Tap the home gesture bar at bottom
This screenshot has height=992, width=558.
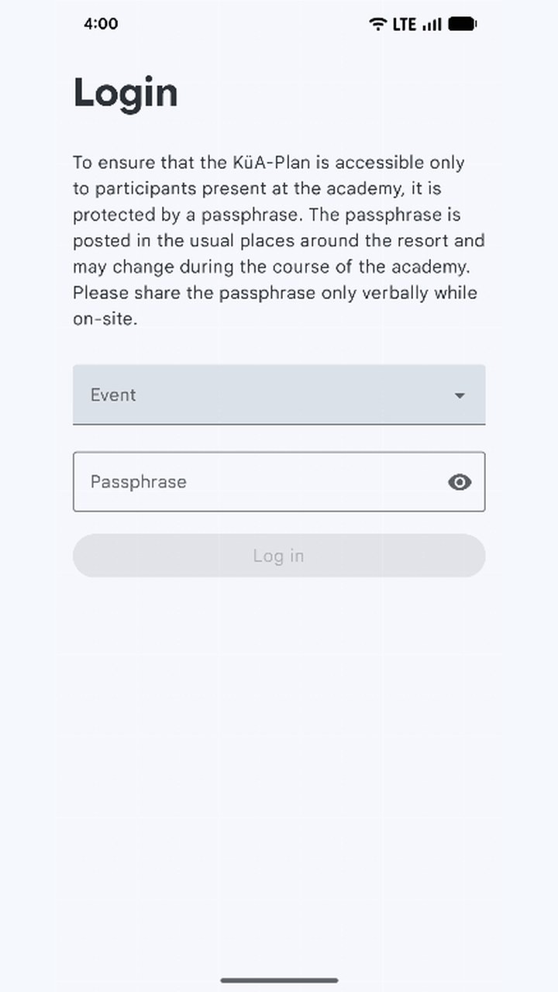(x=279, y=980)
